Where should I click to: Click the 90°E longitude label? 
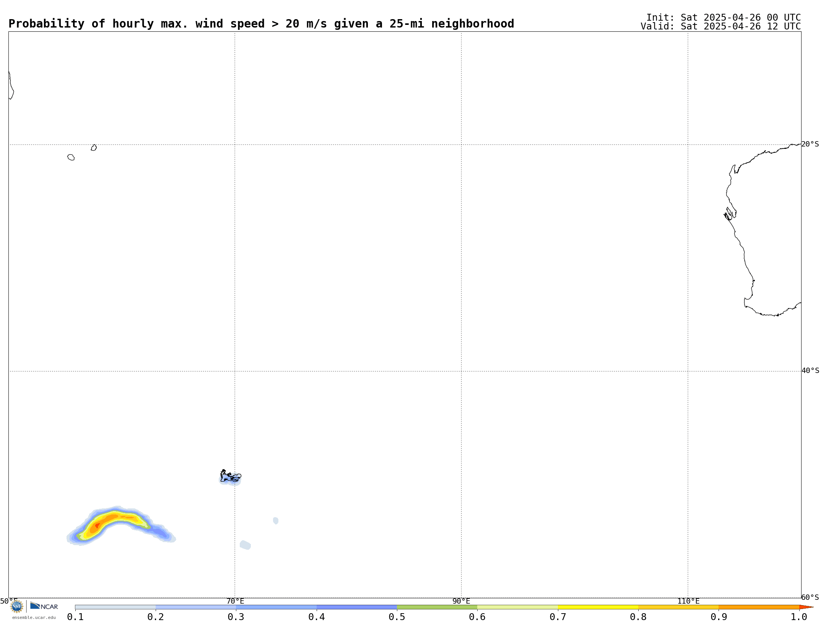point(461,601)
